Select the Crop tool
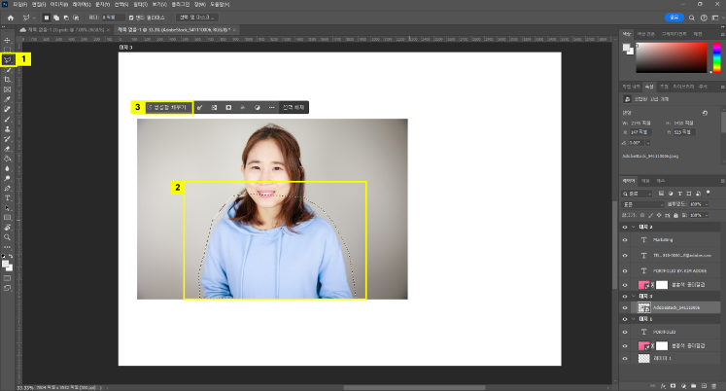Image resolution: width=726 pixels, height=391 pixels. (x=8, y=79)
